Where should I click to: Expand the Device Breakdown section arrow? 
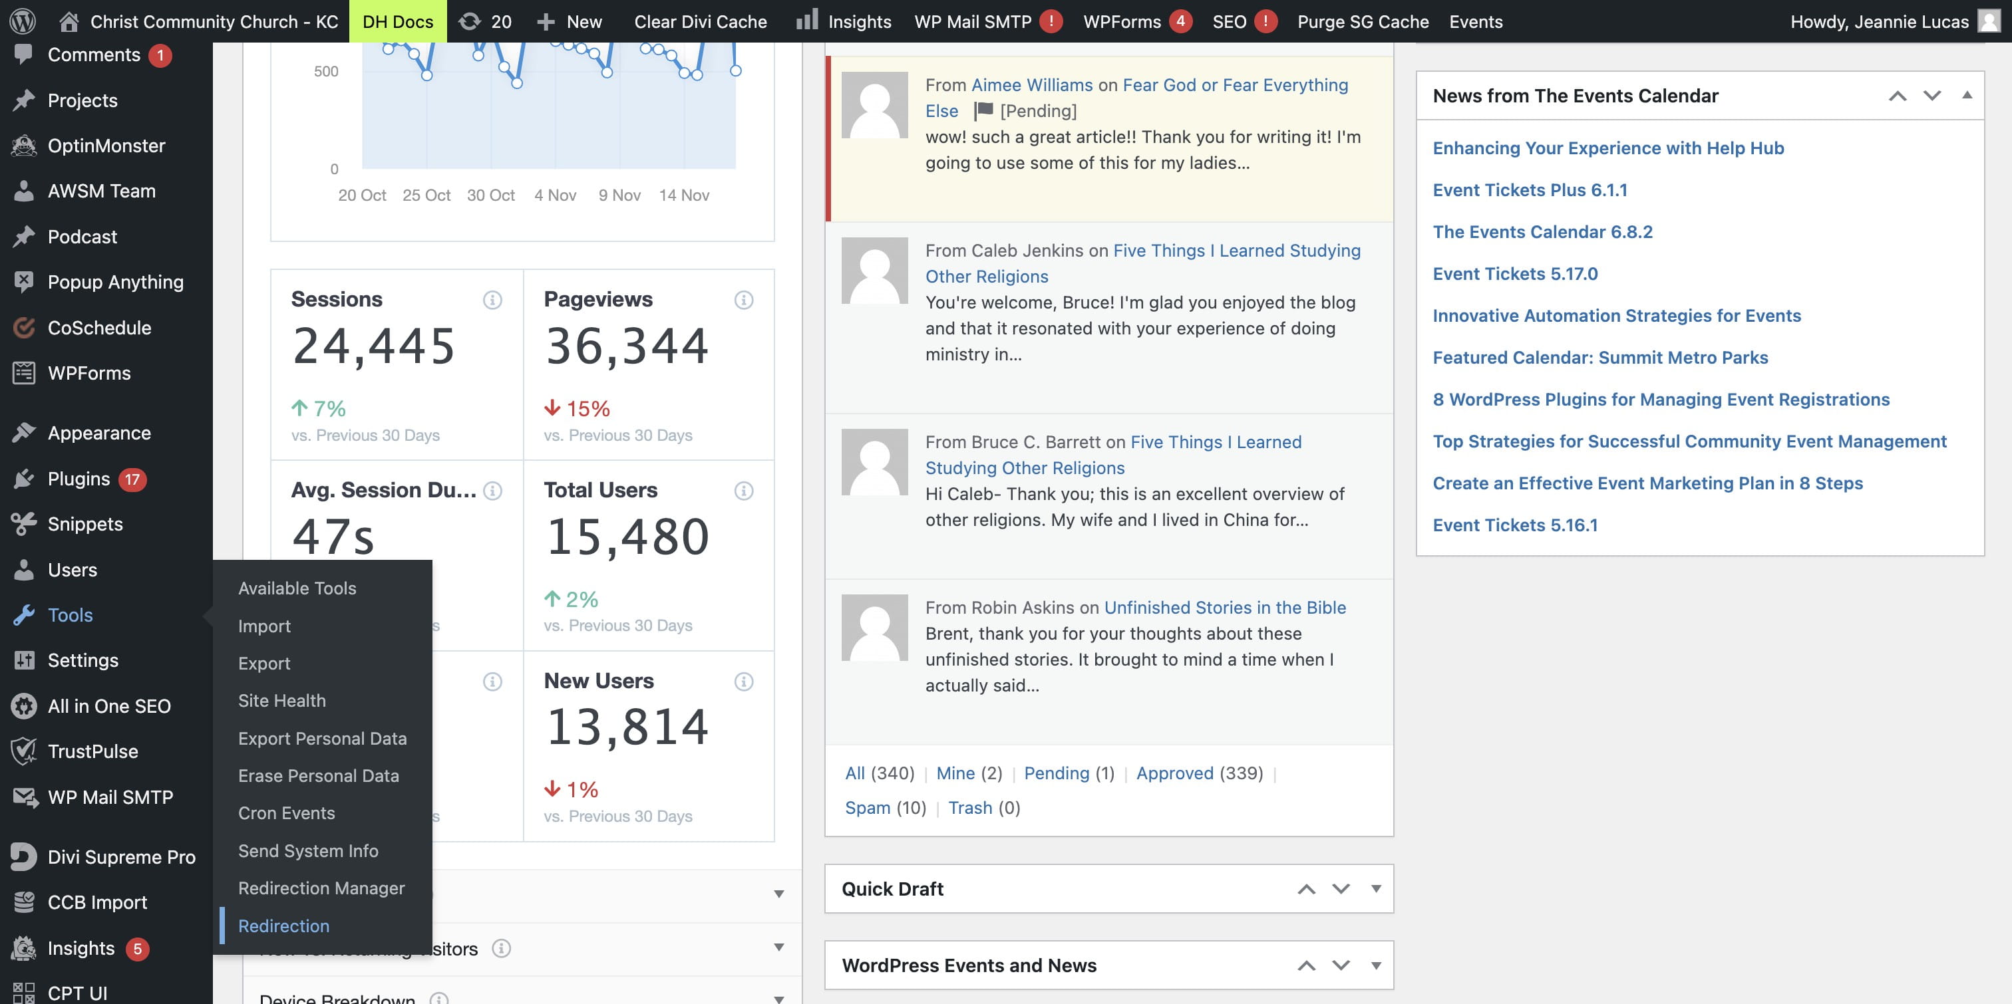click(778, 999)
